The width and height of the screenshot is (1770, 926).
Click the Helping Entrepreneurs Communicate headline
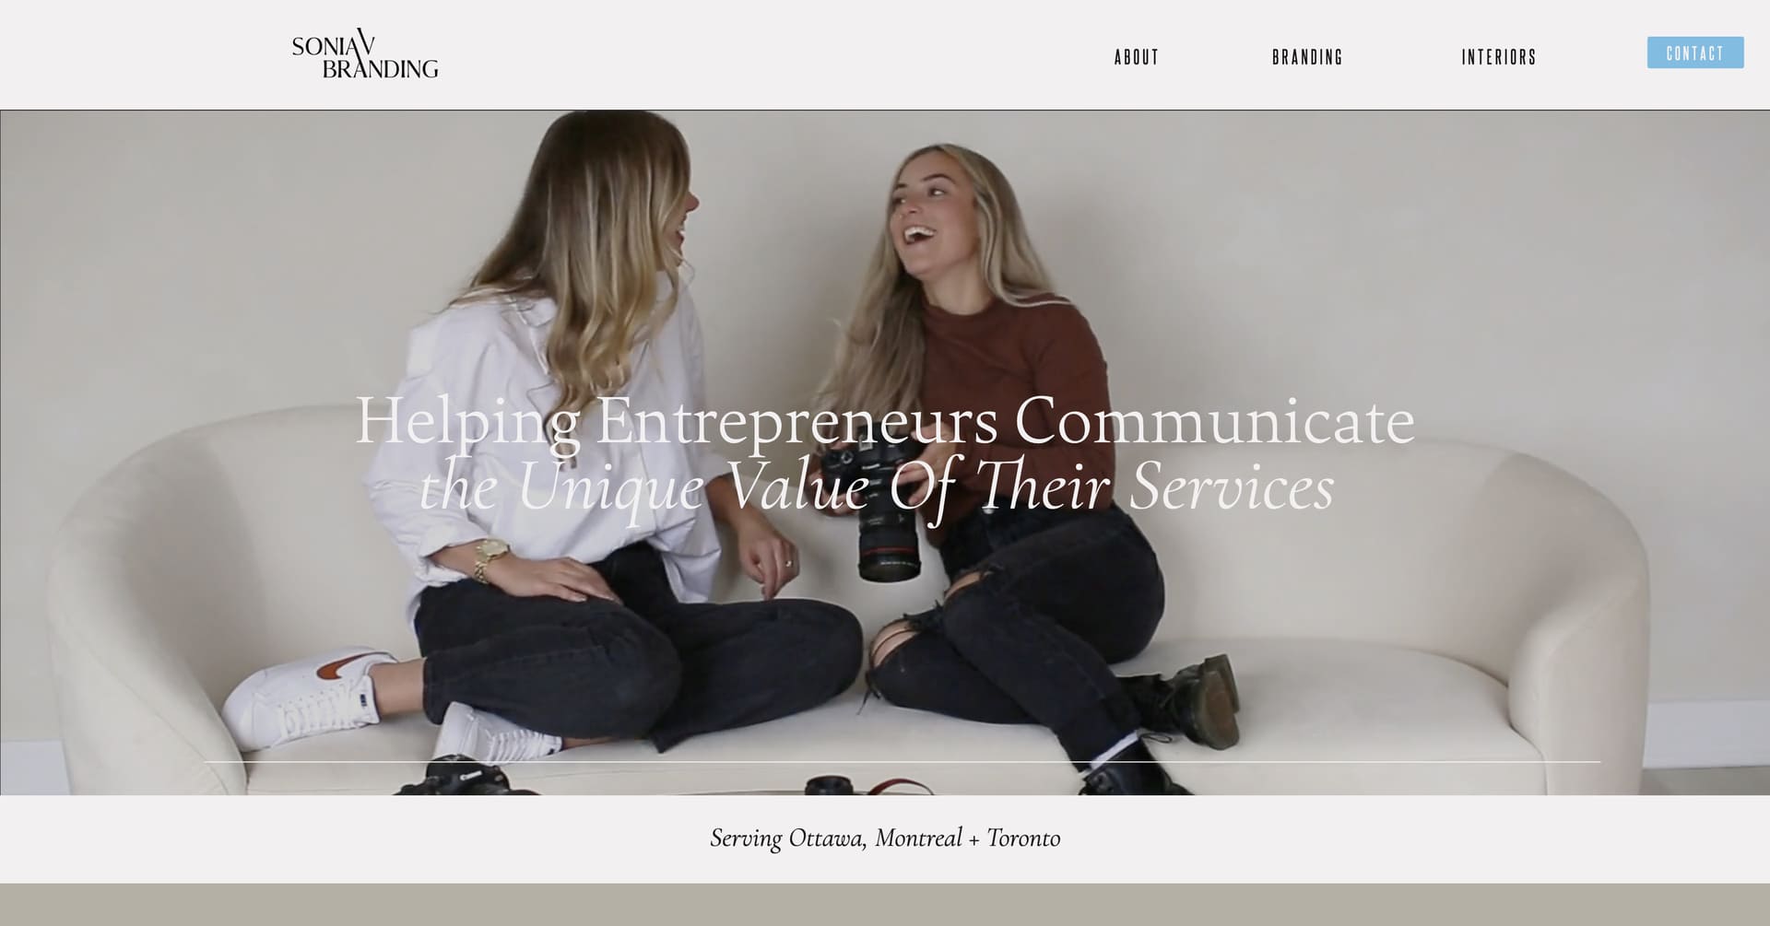(885, 421)
